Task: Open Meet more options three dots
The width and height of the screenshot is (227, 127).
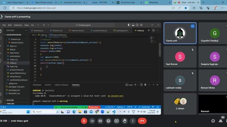Action: pyautogui.click(x=133, y=121)
